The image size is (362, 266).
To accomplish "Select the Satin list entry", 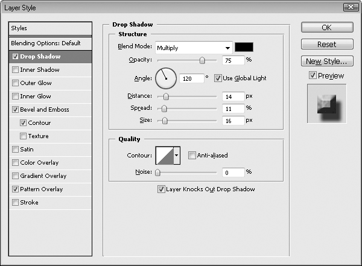I will 50,150.
